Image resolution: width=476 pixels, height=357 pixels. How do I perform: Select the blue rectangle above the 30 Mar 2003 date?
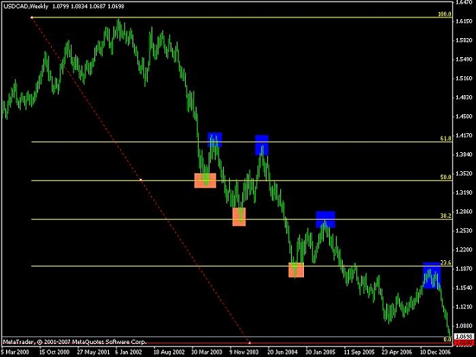coord(215,139)
